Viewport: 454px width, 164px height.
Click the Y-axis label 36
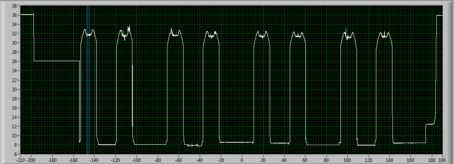coord(15,15)
